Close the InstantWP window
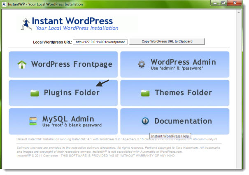Screen dimensions: 249x175 235,3
